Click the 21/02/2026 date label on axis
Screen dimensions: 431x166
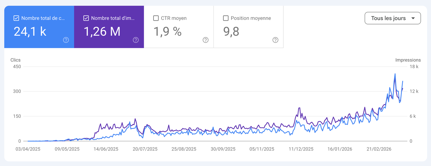pyautogui.click(x=379, y=149)
